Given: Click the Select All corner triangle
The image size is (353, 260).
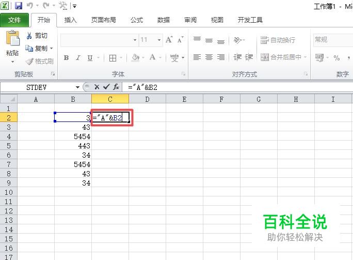Looking at the screenshot, I should pyautogui.click(x=9, y=99).
